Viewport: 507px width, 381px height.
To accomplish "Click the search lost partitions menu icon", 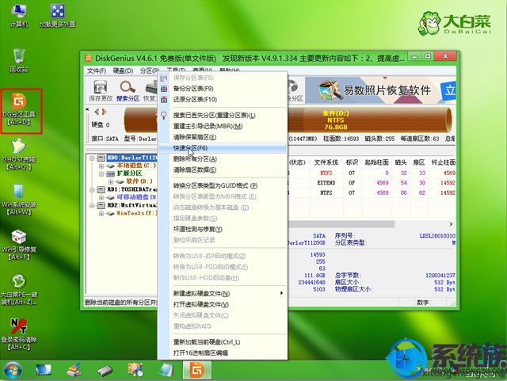I will pos(164,116).
